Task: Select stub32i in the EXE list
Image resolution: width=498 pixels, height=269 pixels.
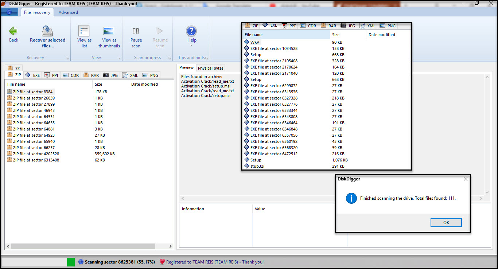Action: [x=257, y=166]
